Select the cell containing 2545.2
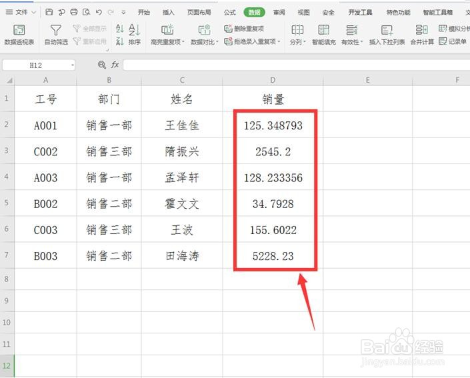Image resolution: width=470 pixels, height=378 pixels. tap(273, 151)
